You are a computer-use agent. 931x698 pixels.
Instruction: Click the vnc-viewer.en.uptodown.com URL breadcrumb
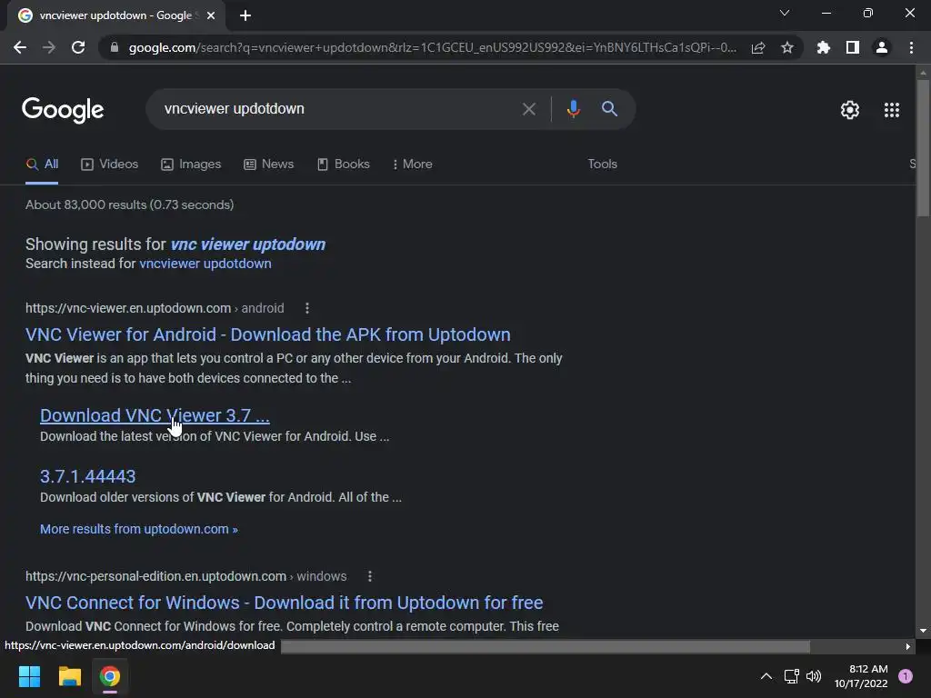click(155, 308)
